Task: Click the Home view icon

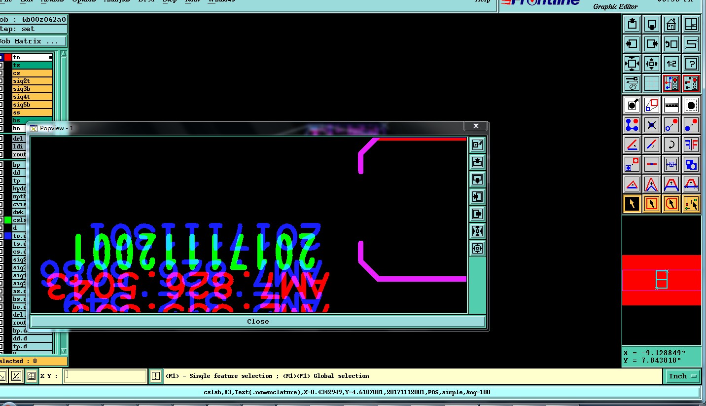Action: tap(671, 24)
